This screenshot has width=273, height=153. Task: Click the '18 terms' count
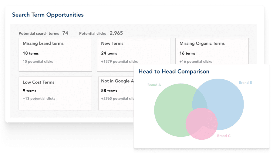tap(31, 53)
